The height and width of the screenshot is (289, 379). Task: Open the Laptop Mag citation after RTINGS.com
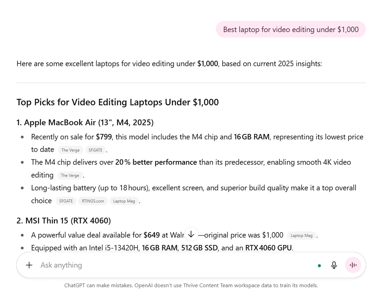124,201
